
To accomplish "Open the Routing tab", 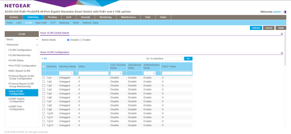I will (52, 17).
